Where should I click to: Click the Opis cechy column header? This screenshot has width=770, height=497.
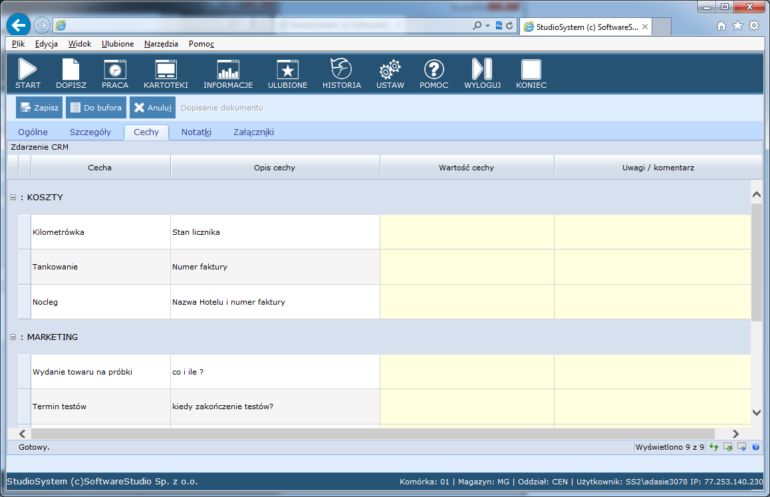275,168
